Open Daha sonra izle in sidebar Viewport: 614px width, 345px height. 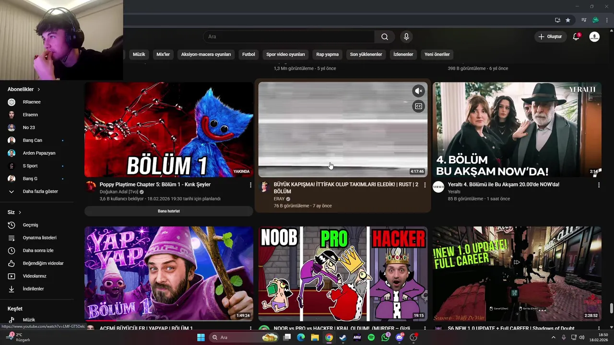point(37,251)
